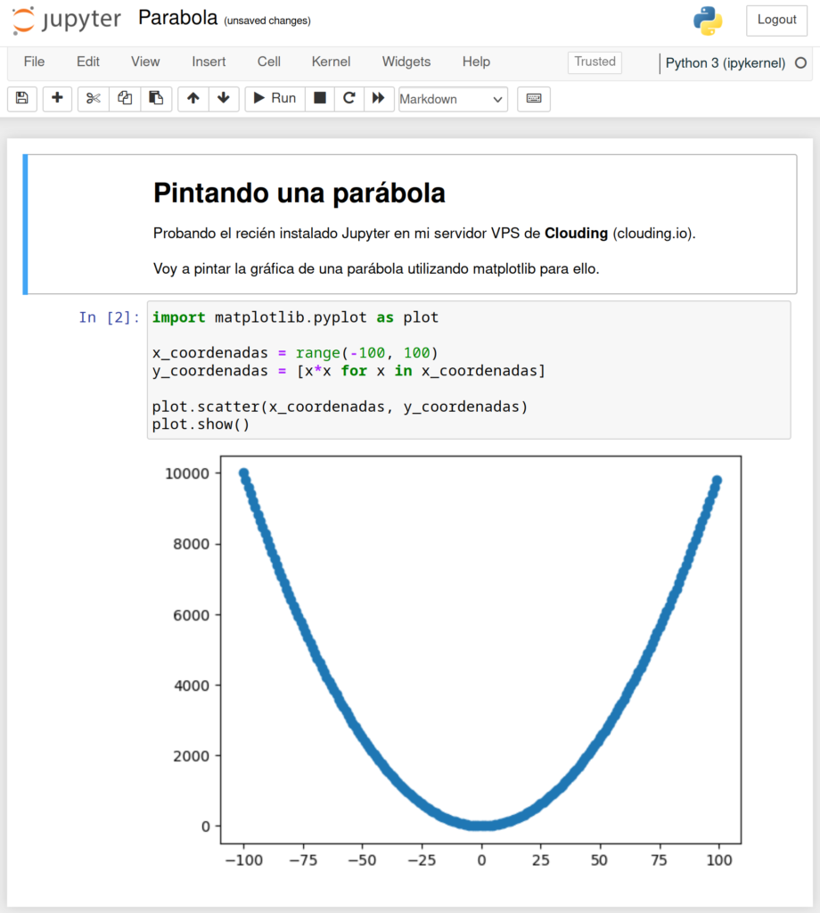Open the Edit menu

coord(88,62)
